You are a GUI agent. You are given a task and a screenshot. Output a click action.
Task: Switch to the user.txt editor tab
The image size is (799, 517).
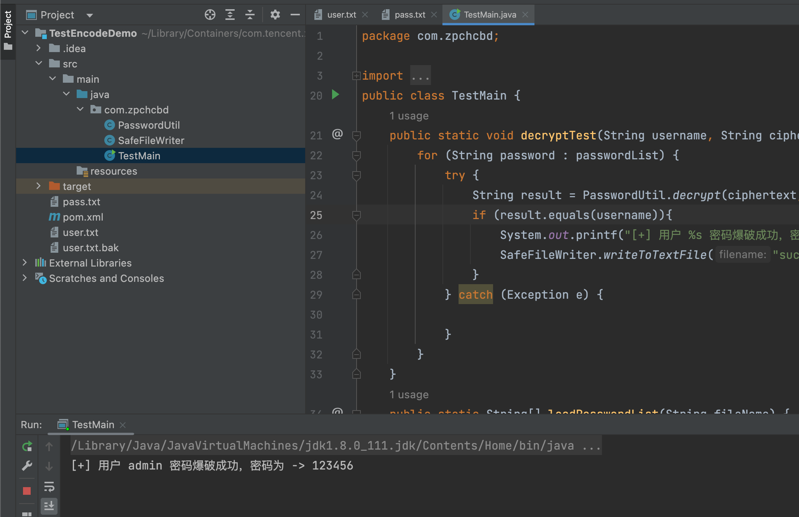(x=341, y=15)
